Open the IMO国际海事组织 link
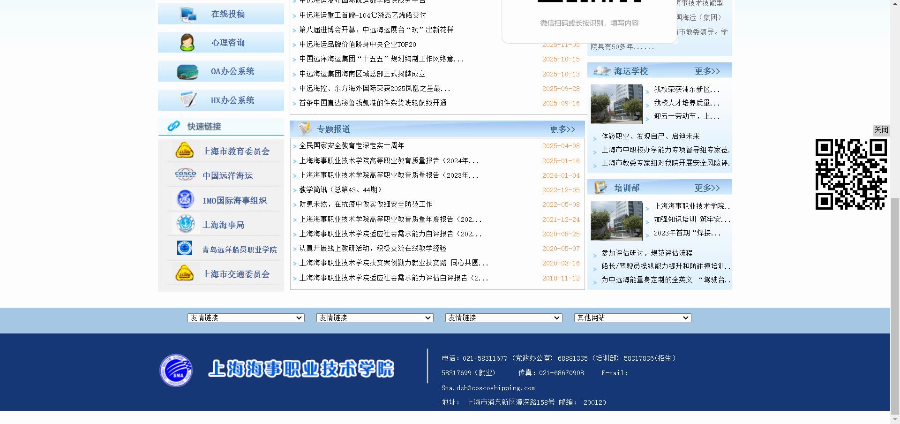 [185, 199]
